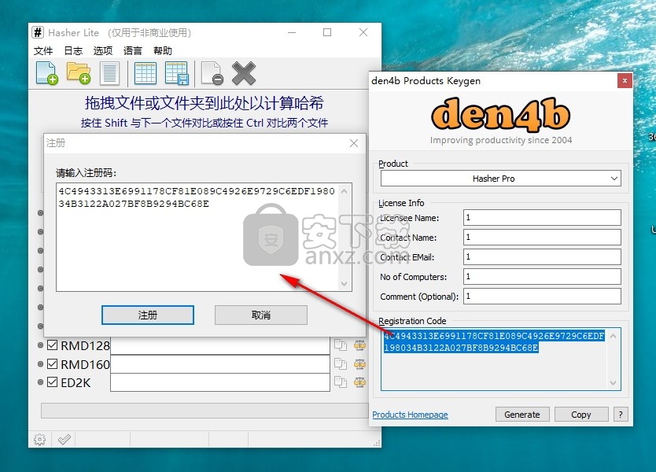656x472 pixels.
Task: Uncheck the ED2K checkbox
Action: tap(52, 382)
